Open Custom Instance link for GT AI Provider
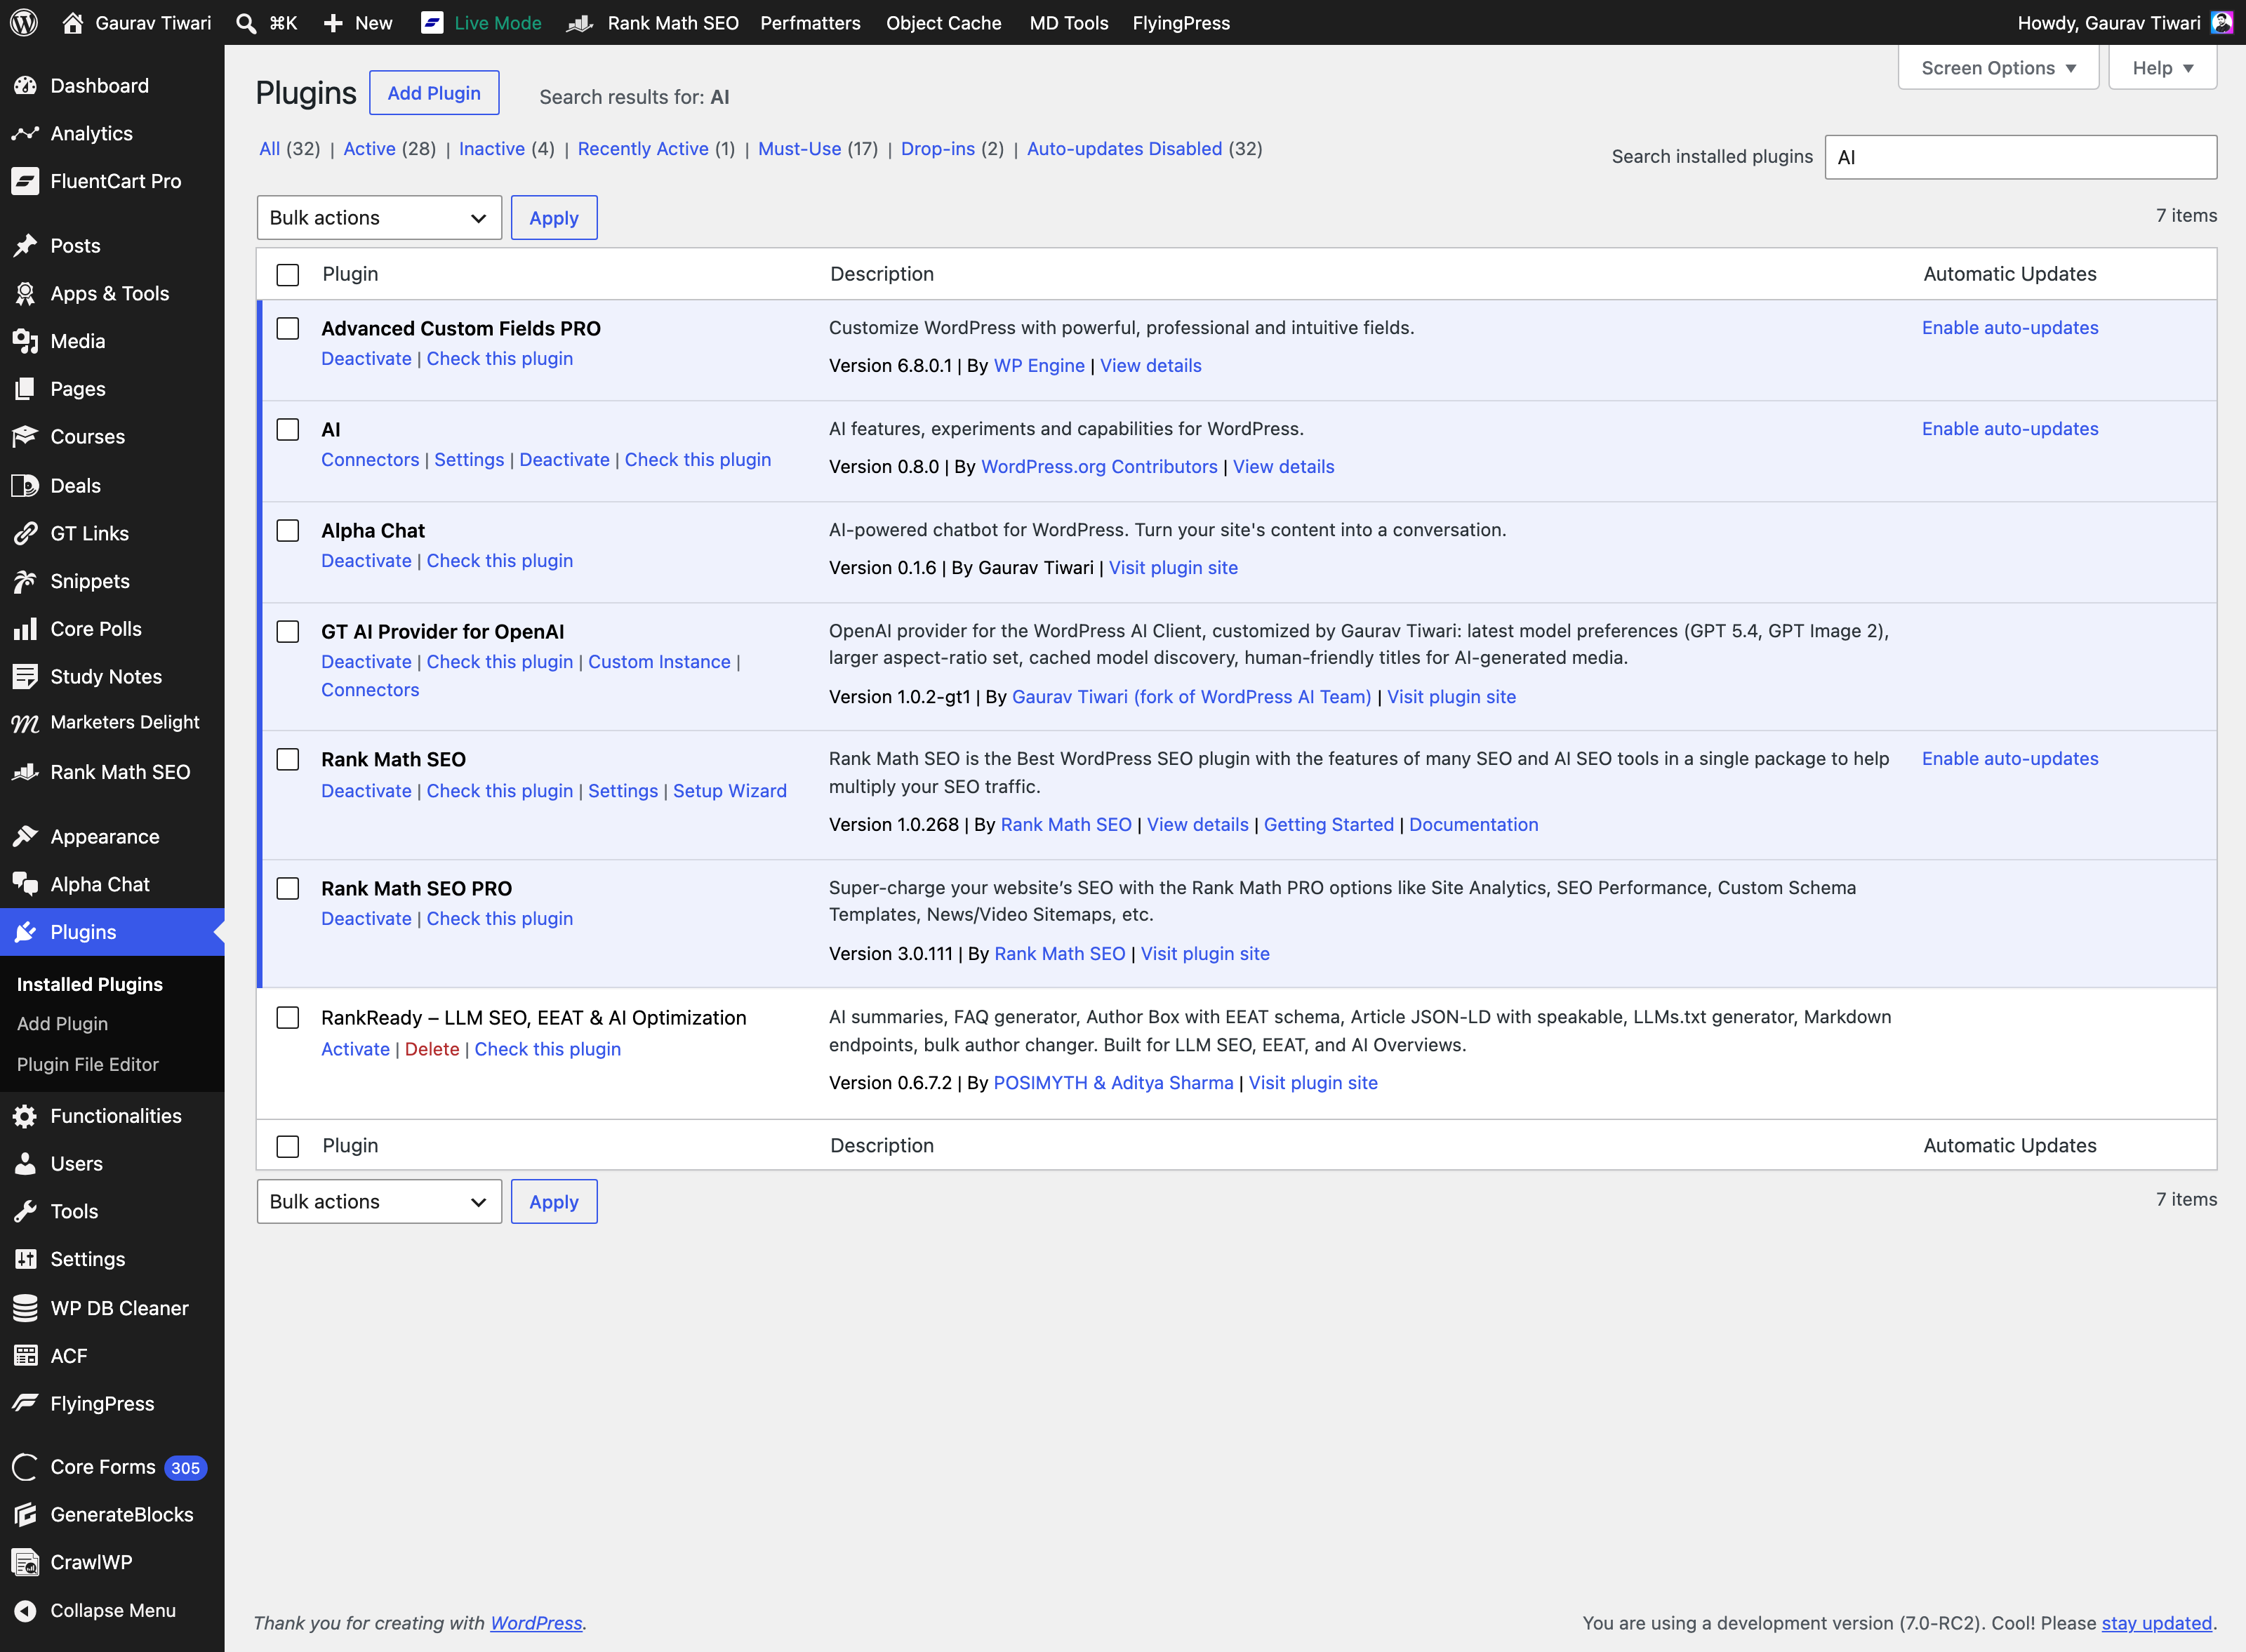This screenshot has width=2246, height=1652. coord(659,662)
